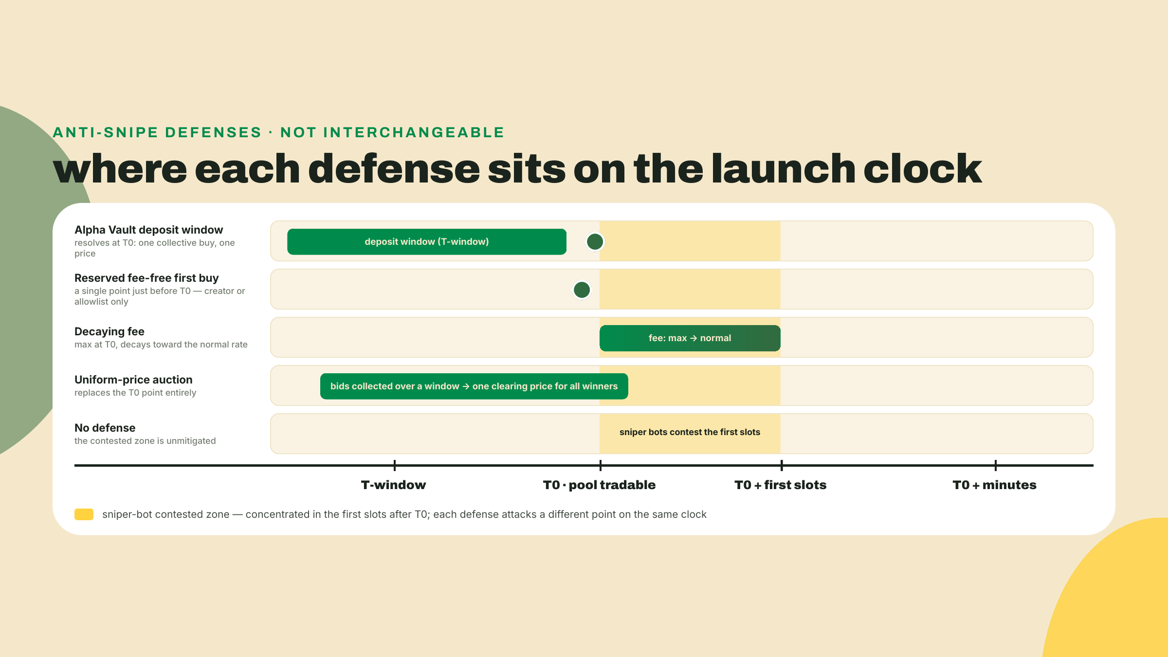This screenshot has width=1168, height=657.
Task: Click the 'T0 · pool tradable' axis label
Action: [x=600, y=485]
